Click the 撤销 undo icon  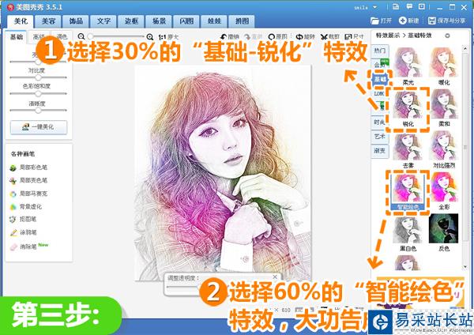point(224,37)
